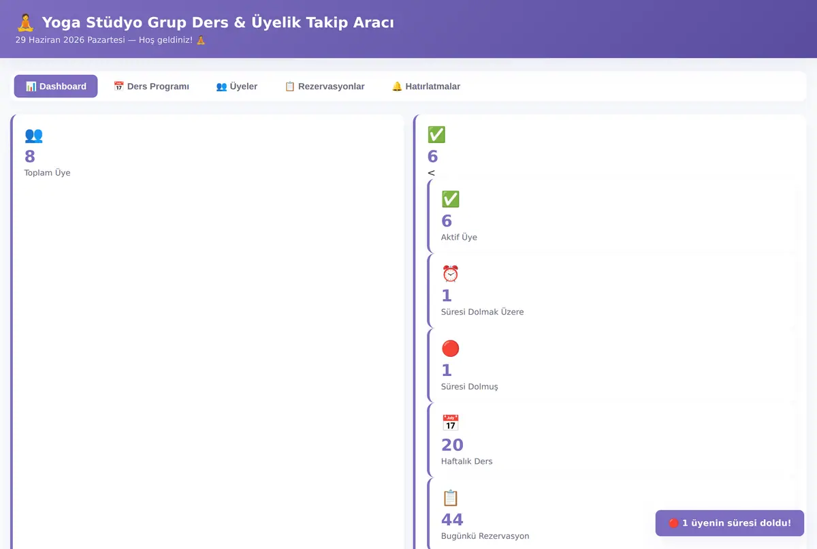817x549 pixels.
Task: Go to the Rezervasyonlar tab
Action: 325,87
